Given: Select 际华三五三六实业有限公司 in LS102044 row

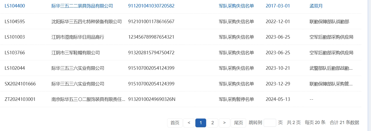Looking at the screenshot, I should pyautogui.click(x=78, y=68).
